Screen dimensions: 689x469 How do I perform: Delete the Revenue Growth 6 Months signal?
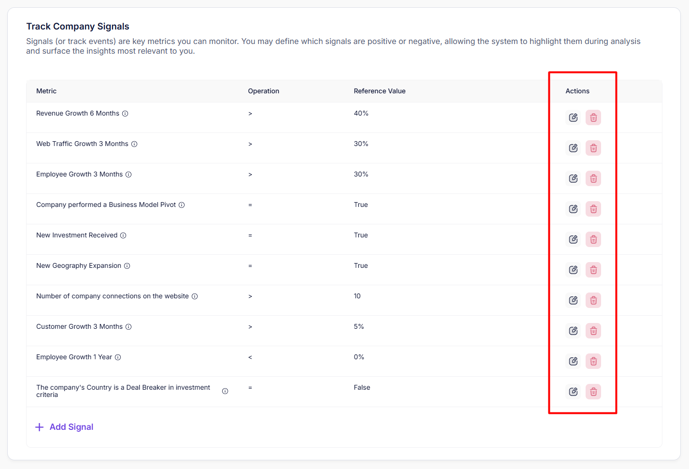(x=593, y=117)
